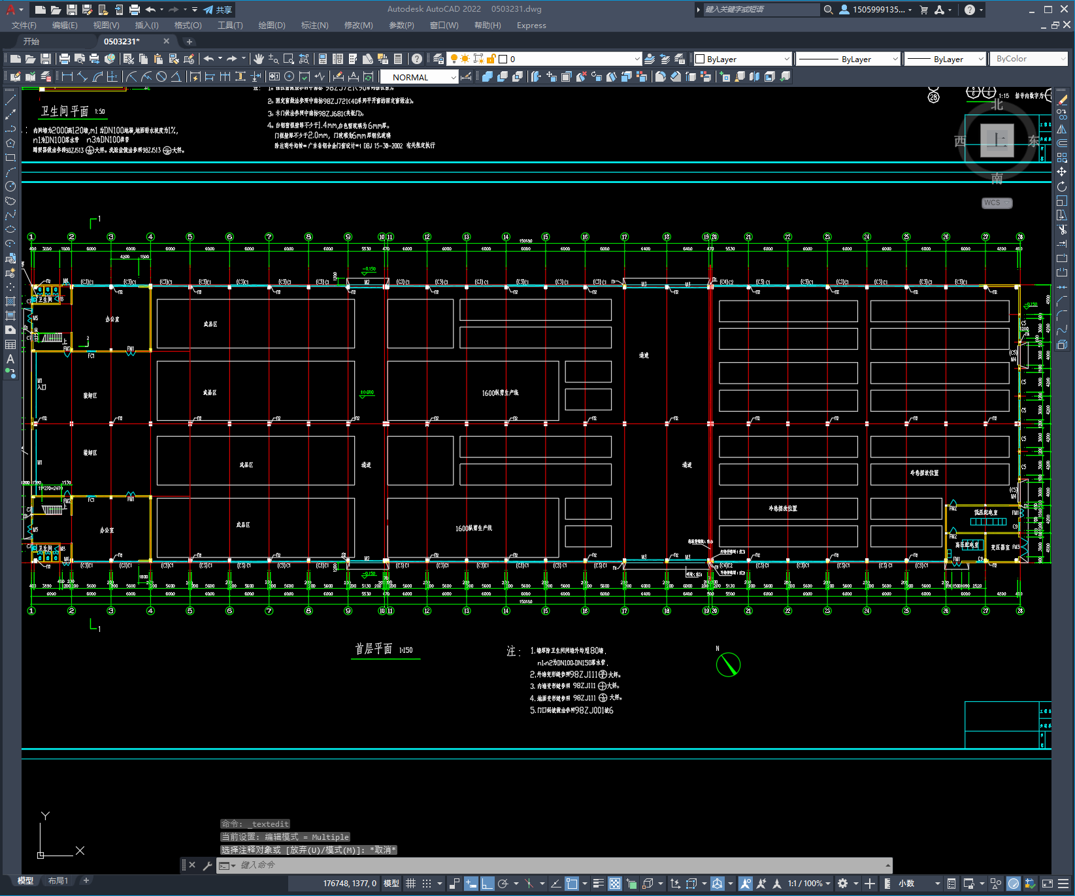Toggle ortho mode in status bar
This screenshot has width=1075, height=896.
pos(487,884)
